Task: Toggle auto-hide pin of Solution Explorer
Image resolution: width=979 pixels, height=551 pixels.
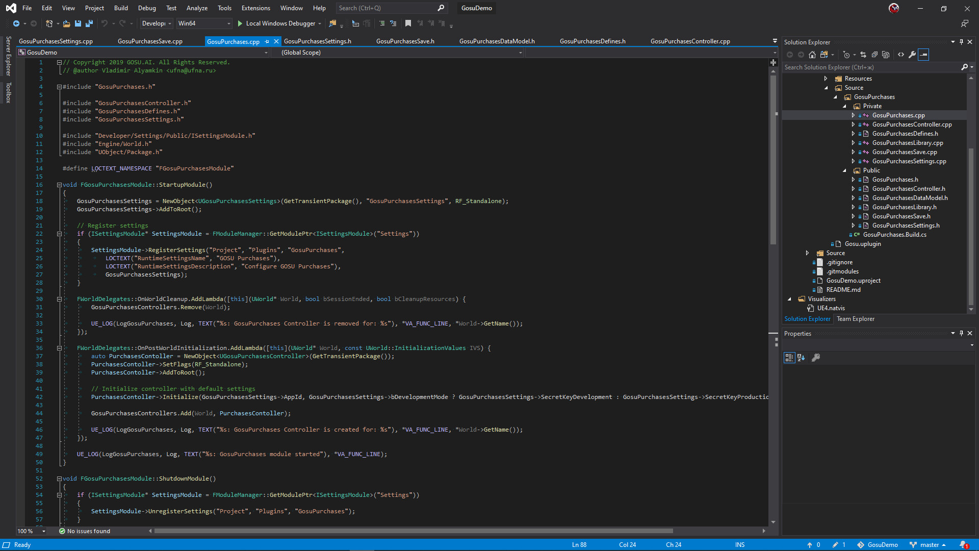Action: (961, 42)
